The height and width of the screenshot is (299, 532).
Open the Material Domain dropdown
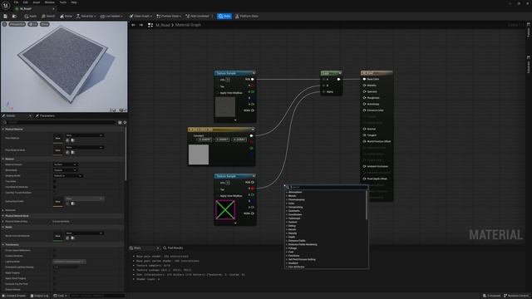(x=65, y=164)
